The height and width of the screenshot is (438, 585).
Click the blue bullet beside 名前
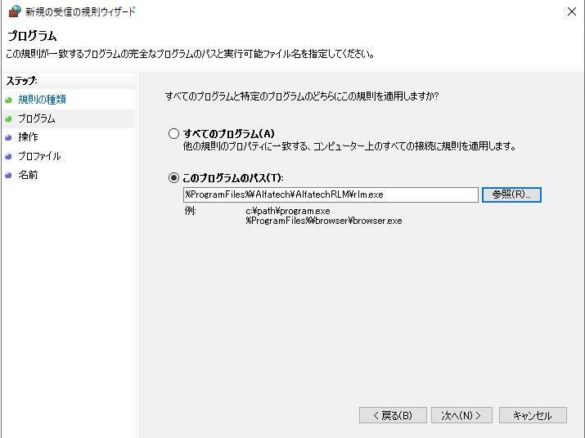(8, 175)
